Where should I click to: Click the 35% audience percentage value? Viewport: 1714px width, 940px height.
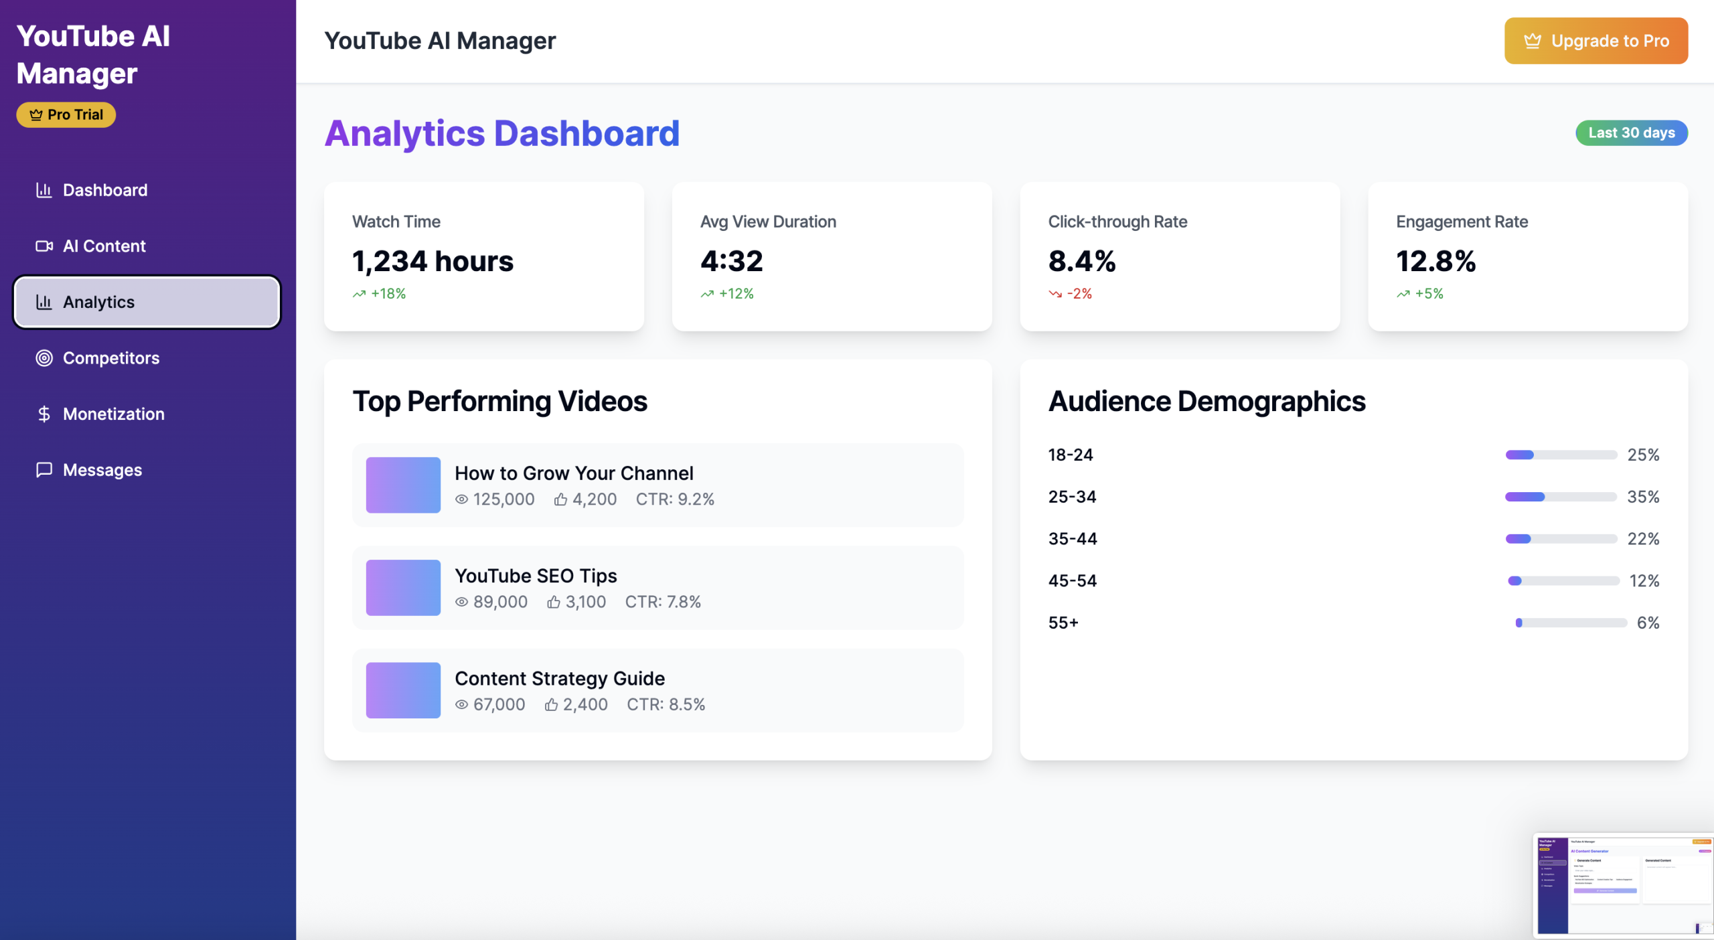pyautogui.click(x=1643, y=497)
